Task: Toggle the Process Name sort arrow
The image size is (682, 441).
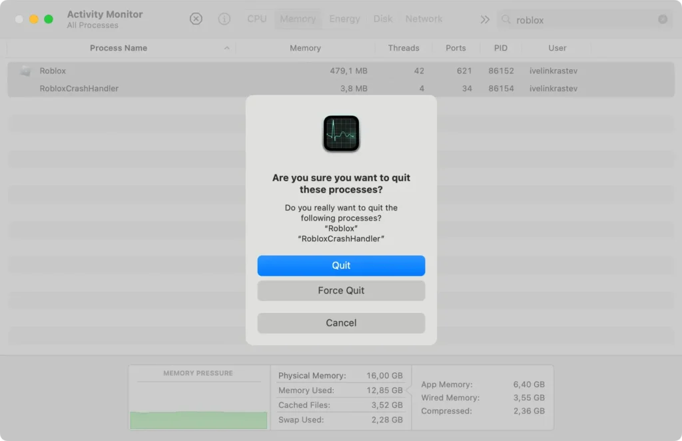Action: (226, 48)
